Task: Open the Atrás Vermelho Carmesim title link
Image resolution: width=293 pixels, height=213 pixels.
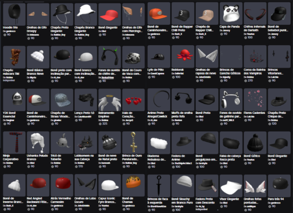Action: [61, 200]
